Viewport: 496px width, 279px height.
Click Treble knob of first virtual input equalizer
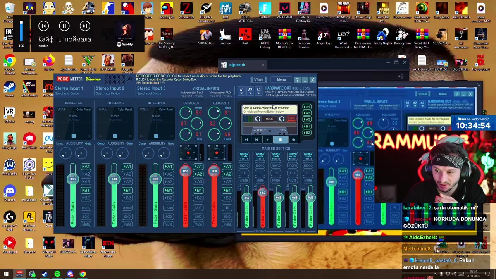[186, 112]
